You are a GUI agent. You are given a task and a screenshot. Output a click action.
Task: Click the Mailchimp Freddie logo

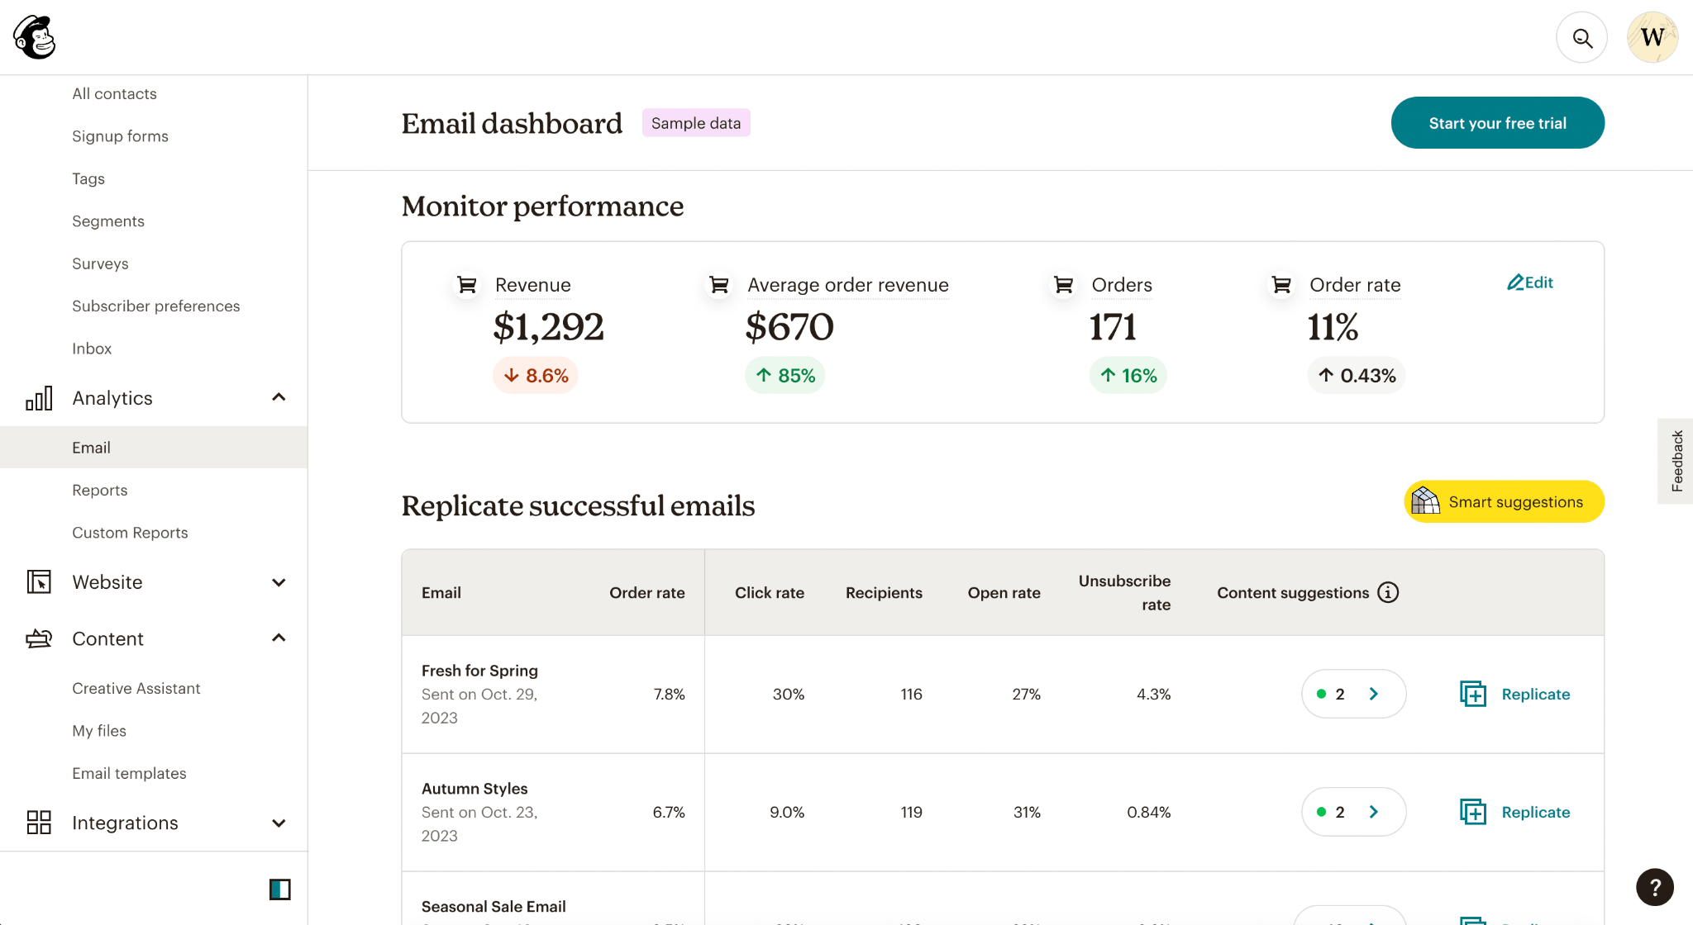[x=35, y=37]
